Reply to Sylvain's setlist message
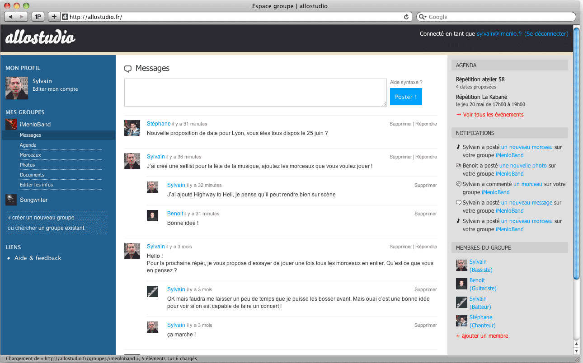Screen dimensions: 583x363 [x=426, y=157]
